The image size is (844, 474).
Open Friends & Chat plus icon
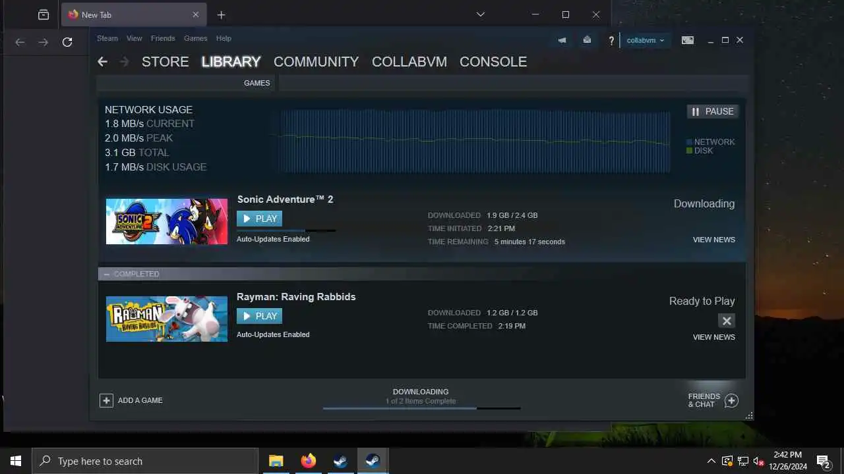tap(731, 400)
